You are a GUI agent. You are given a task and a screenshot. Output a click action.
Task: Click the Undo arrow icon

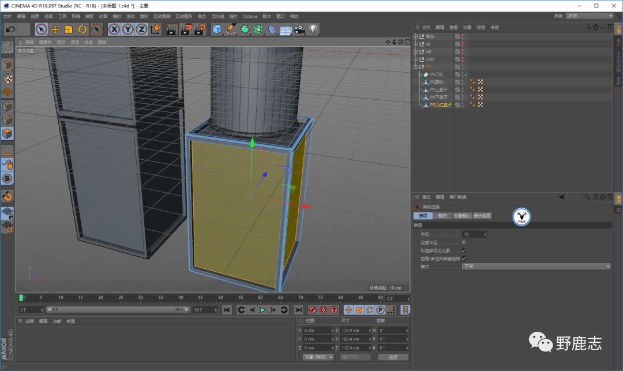coord(10,29)
